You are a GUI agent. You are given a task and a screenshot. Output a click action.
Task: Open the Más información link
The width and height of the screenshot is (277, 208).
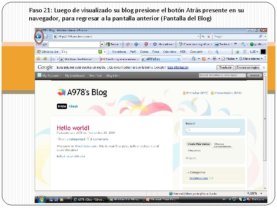[178, 67]
